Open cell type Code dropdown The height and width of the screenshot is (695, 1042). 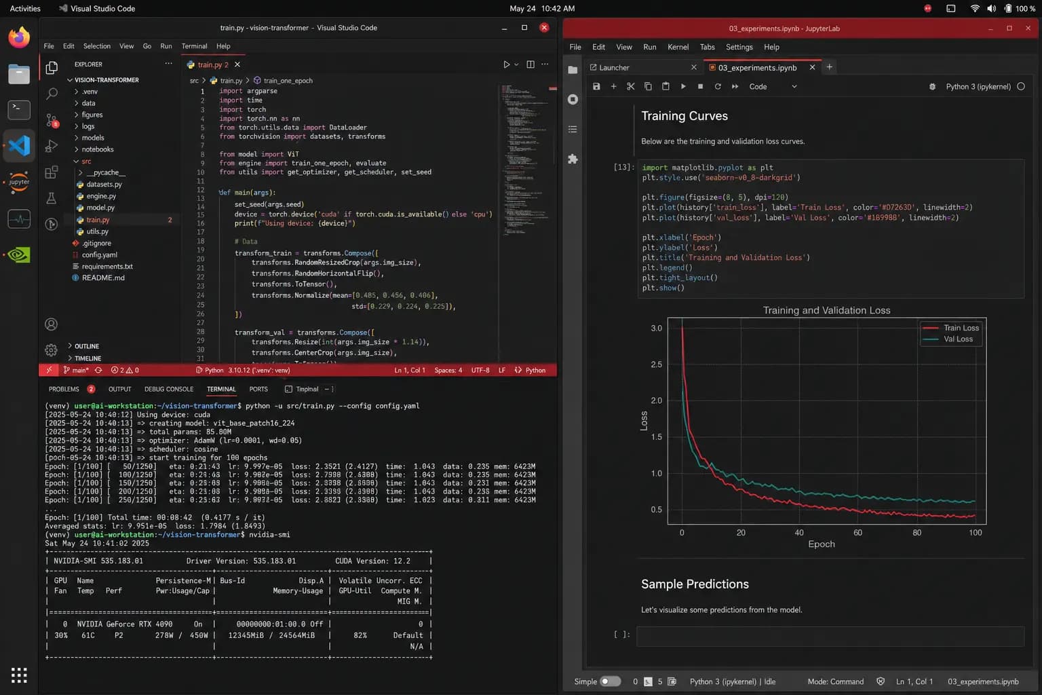[x=773, y=86]
